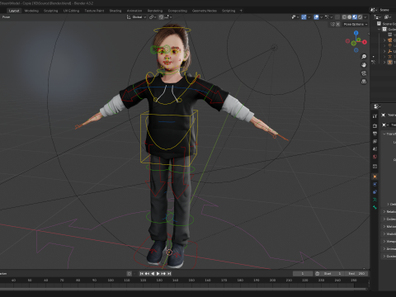396x297 pixels.
Task: Switch to the UV Editing workspace tab
Action: point(71,11)
